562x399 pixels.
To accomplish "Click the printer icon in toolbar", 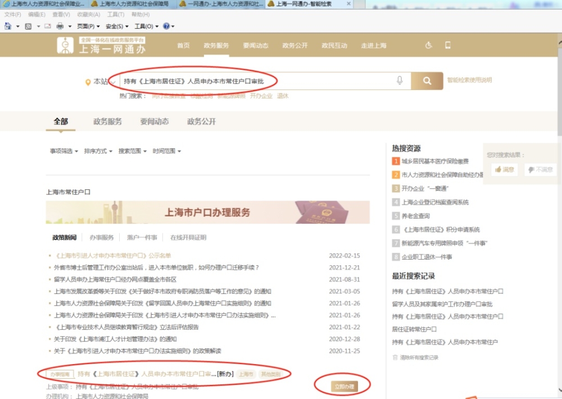I will tap(60, 26).
